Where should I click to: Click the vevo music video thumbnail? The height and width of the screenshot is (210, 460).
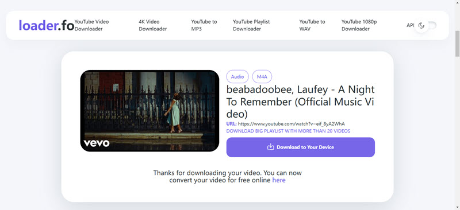pos(149,111)
